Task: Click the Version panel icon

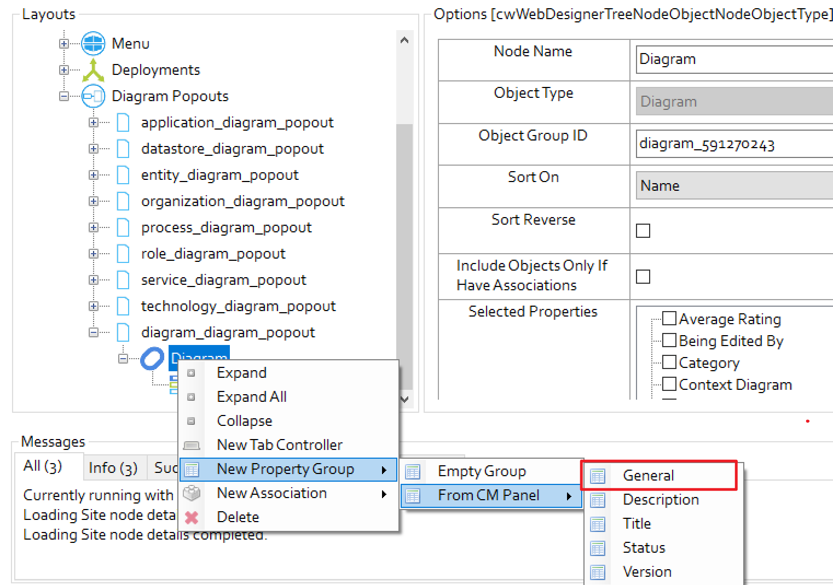Action: tap(598, 572)
